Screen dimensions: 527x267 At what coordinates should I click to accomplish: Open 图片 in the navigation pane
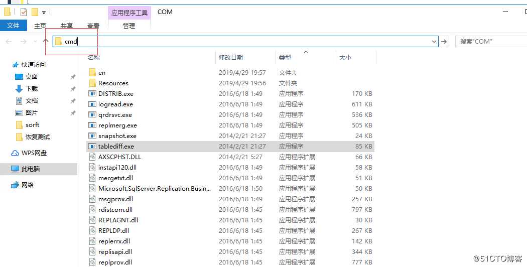[32, 112]
